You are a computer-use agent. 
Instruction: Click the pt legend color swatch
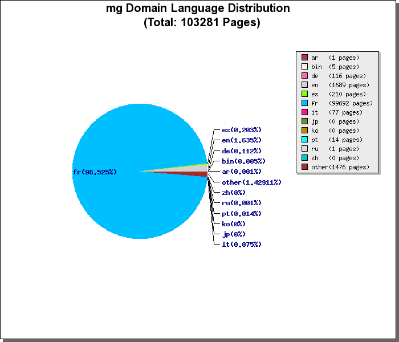tap(304, 140)
